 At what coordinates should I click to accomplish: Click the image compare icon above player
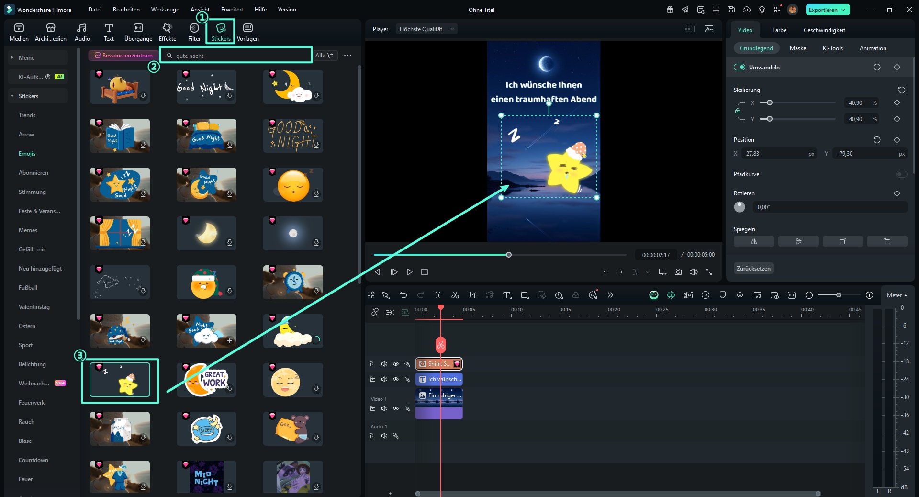tap(709, 29)
